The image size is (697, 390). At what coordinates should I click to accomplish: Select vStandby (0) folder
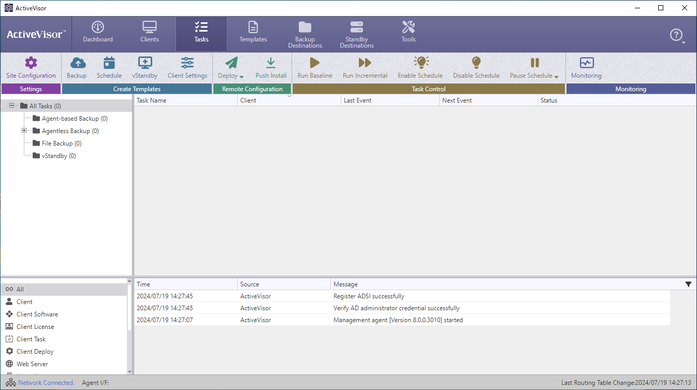coord(54,156)
